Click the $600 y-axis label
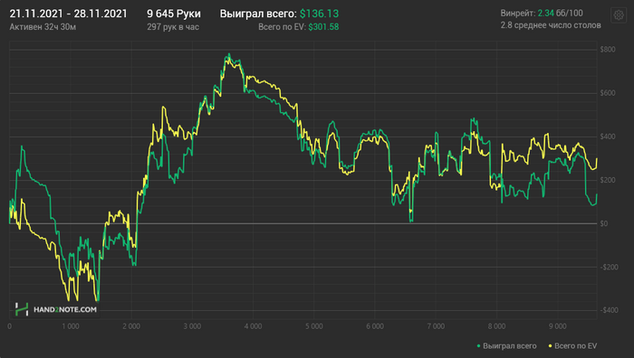 coord(608,93)
